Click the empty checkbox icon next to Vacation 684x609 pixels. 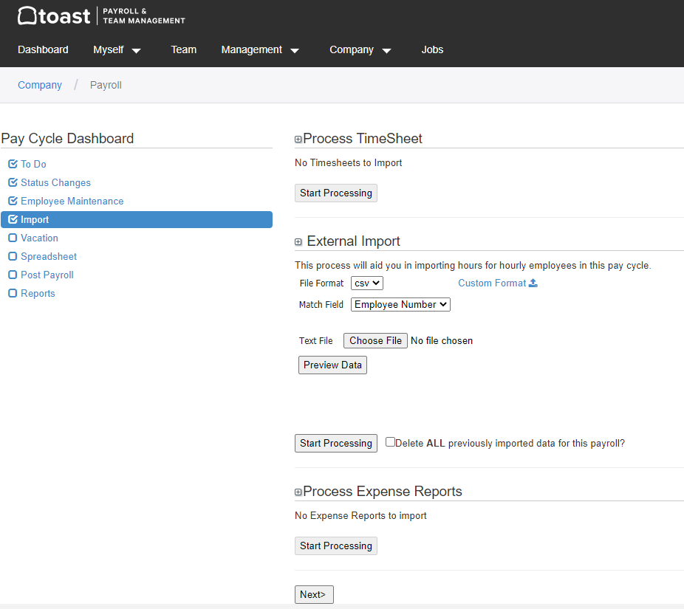(x=12, y=238)
